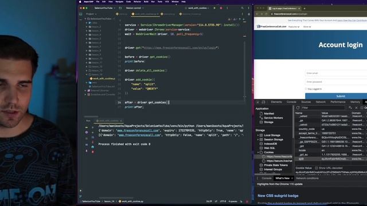Delete selected cookie with the X icon
This screenshot has width=367, height=206.
(356, 108)
